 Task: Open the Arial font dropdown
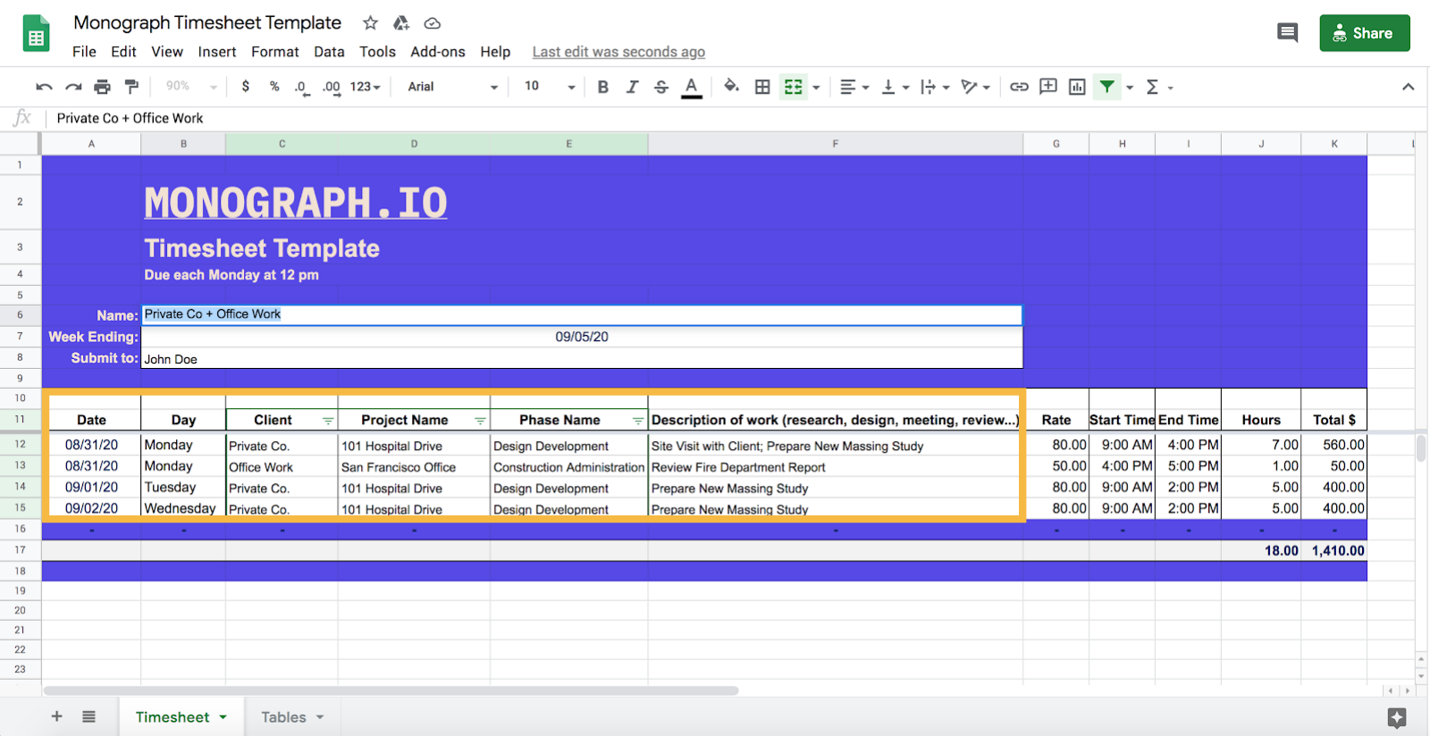tap(452, 87)
